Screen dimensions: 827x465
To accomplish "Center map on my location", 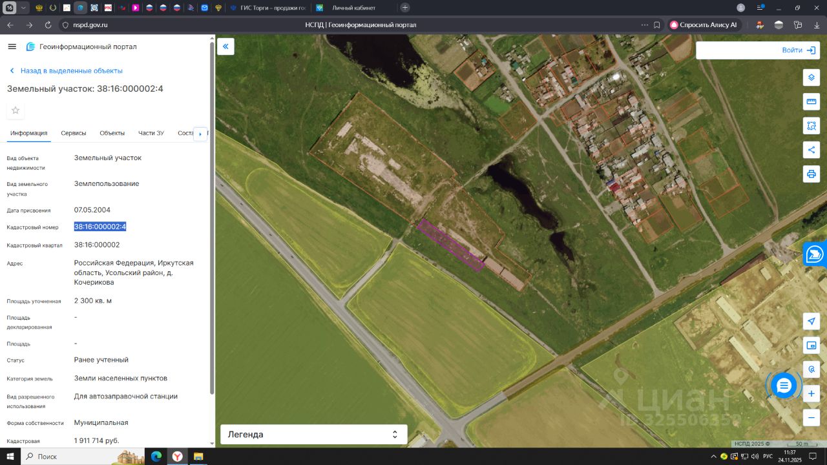I will (x=811, y=322).
